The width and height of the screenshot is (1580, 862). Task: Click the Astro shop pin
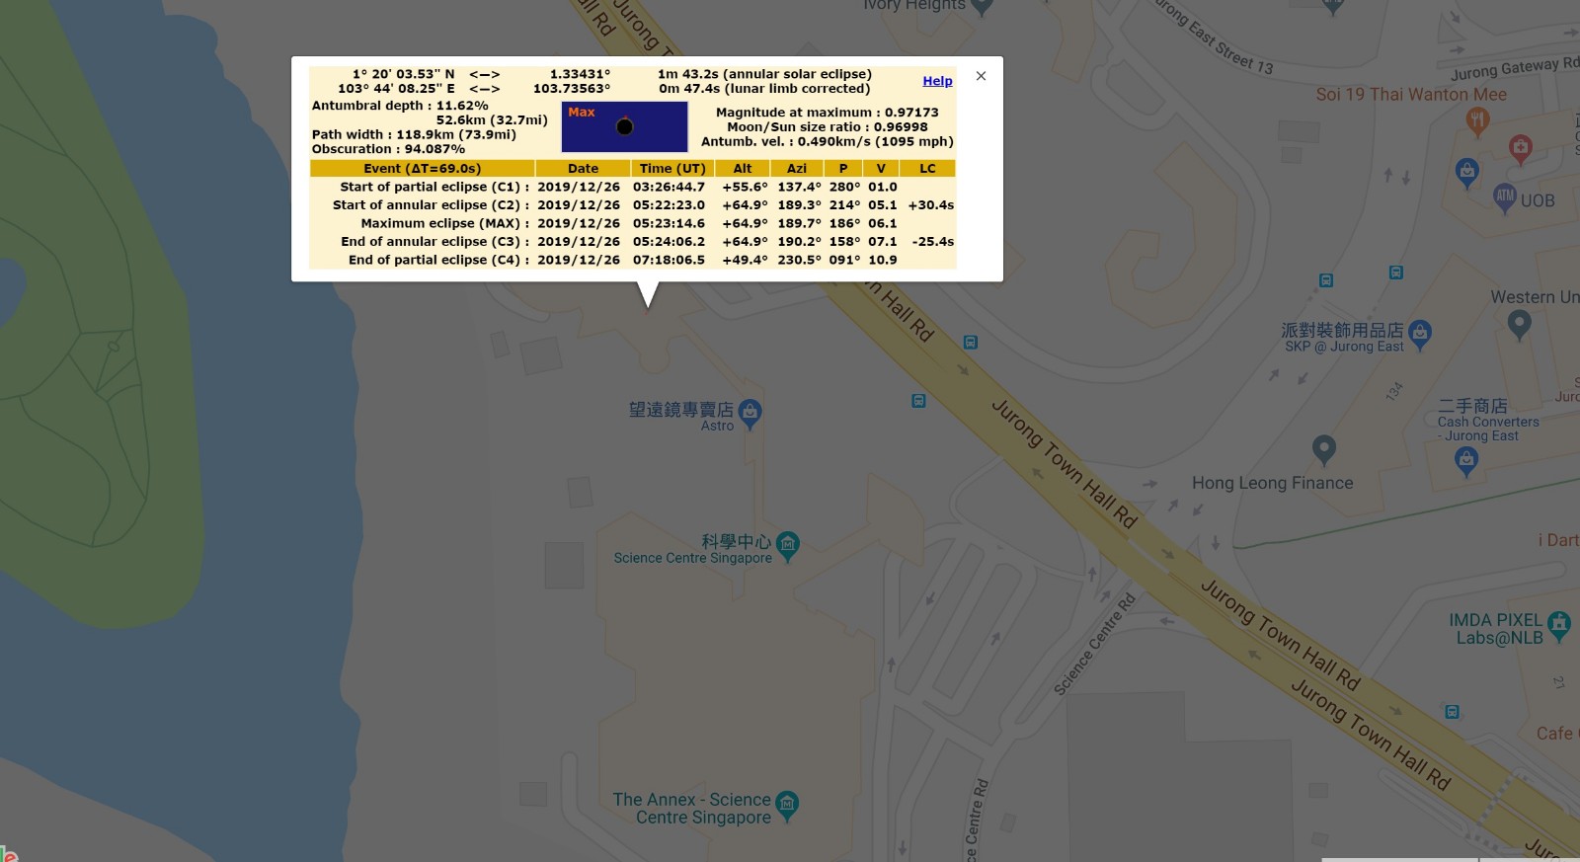click(x=750, y=413)
